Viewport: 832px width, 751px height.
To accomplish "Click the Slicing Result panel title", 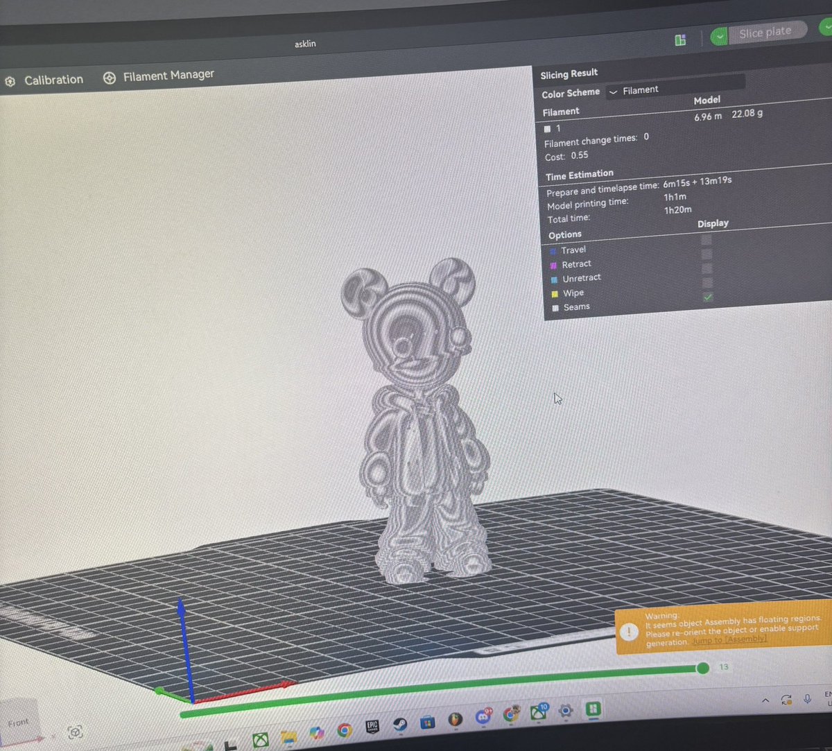I will pos(569,74).
